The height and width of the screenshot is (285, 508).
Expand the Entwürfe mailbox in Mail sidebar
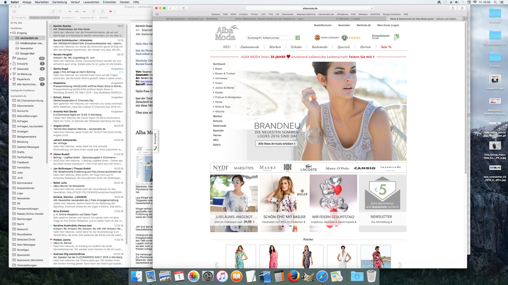point(11,64)
